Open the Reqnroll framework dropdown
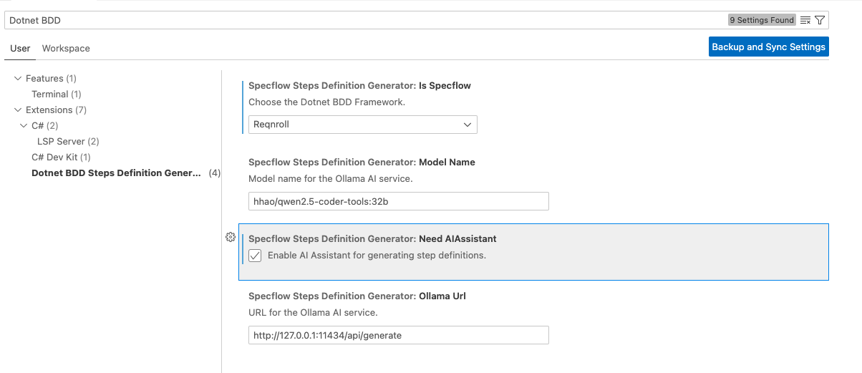Viewport: 862px width, 373px height. pos(362,124)
